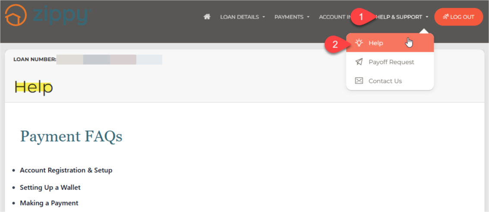489x212 pixels.
Task: Select Help from the dropdown menu
Action: [390, 43]
